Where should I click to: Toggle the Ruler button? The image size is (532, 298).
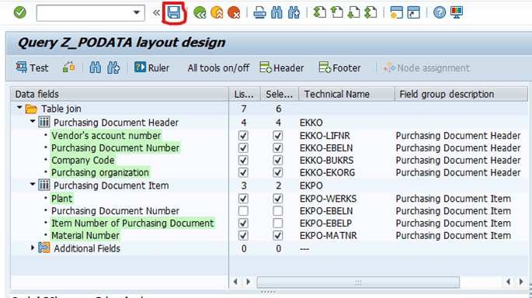pyautogui.click(x=151, y=68)
